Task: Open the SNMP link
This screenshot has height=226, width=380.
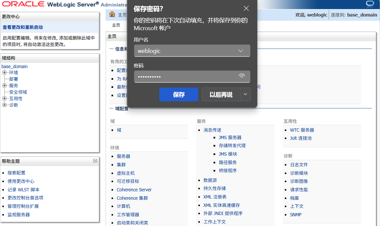Action: click(x=296, y=215)
